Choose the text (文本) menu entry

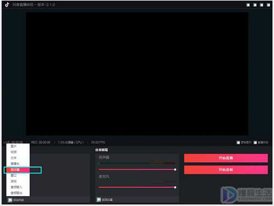coord(18,158)
